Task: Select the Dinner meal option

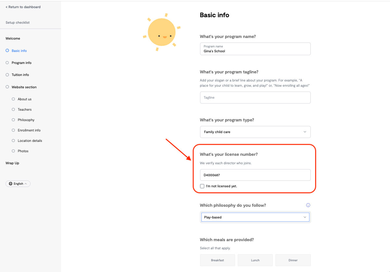Action: 293,260
